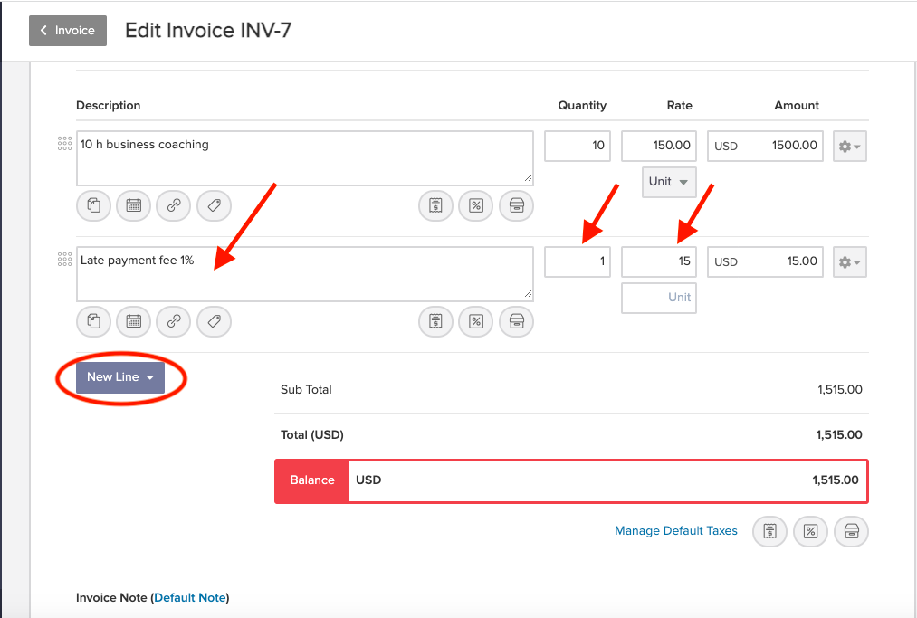Select the Quantity field showing 1
Screen dimensions: 917x618
(x=577, y=261)
